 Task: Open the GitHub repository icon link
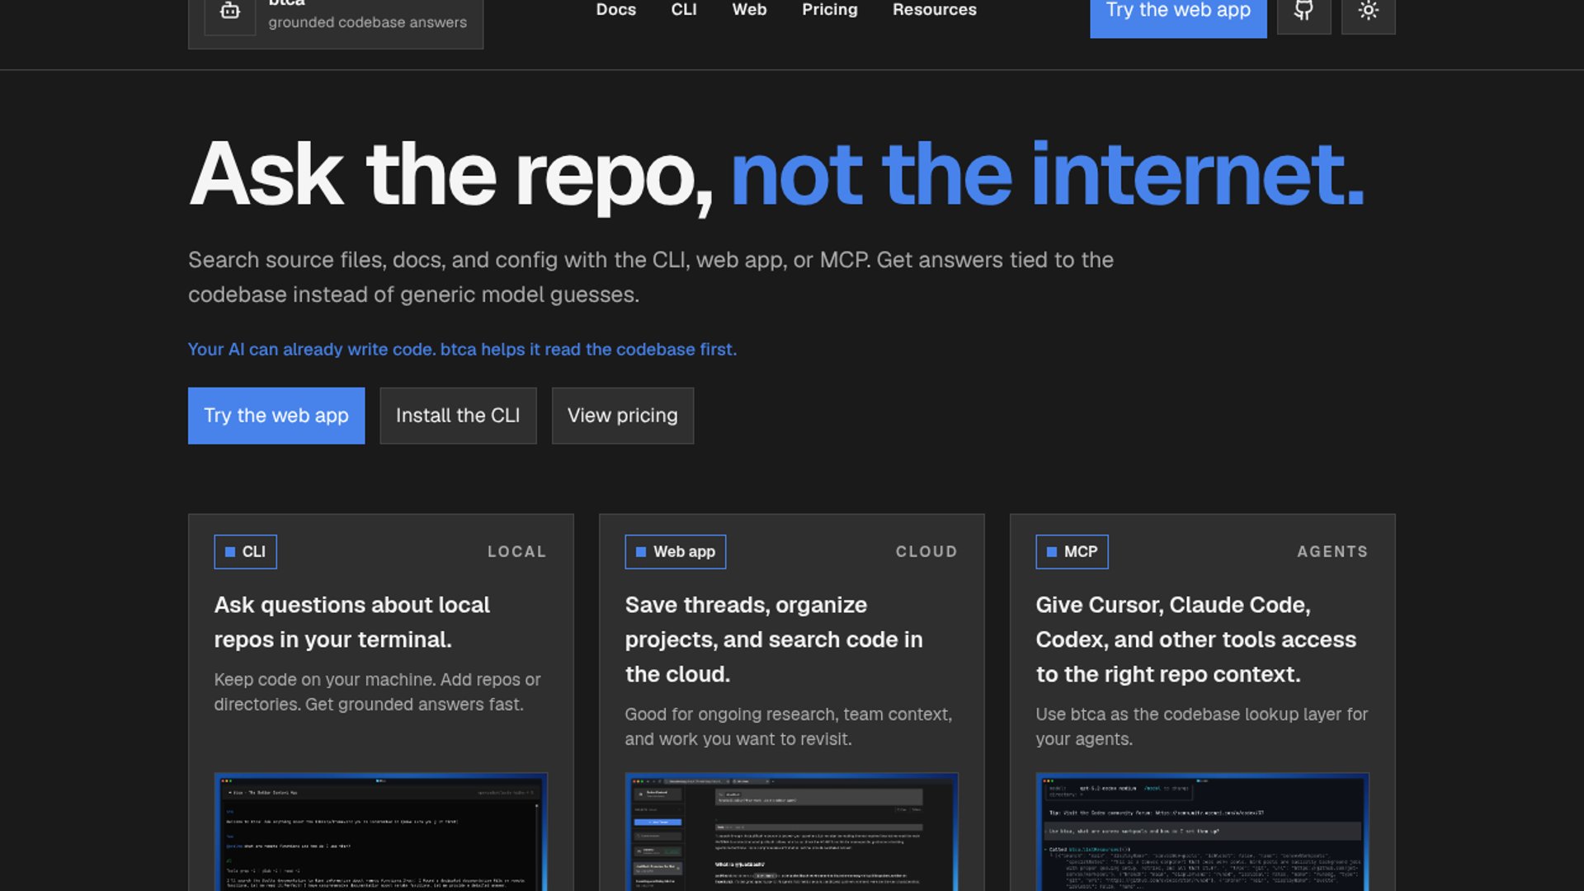pyautogui.click(x=1303, y=12)
